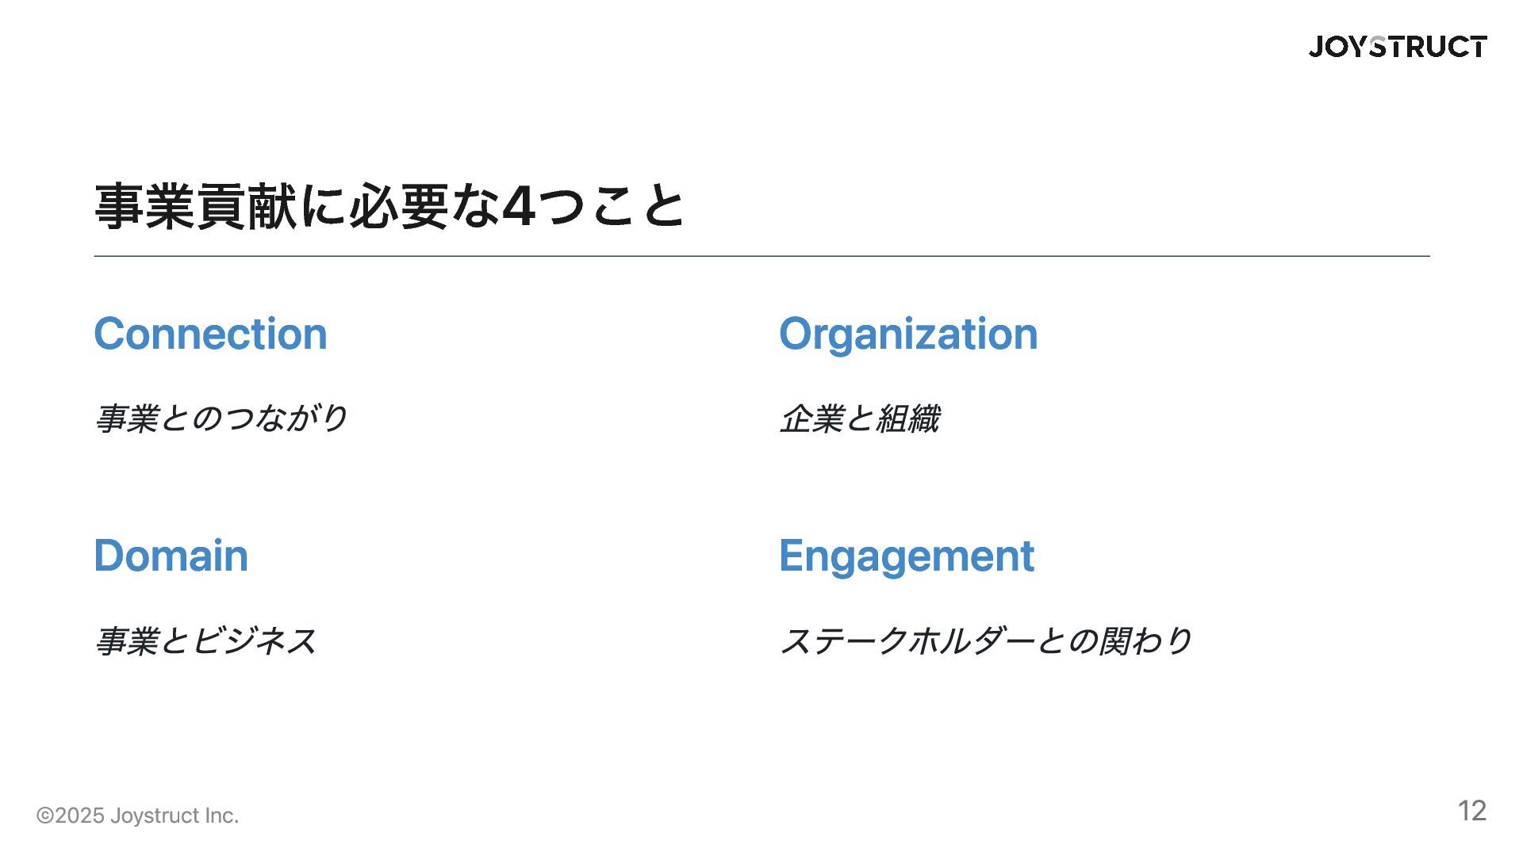Click the text 事業とのつながり
This screenshot has height=856, width=1523.
pyautogui.click(x=221, y=418)
